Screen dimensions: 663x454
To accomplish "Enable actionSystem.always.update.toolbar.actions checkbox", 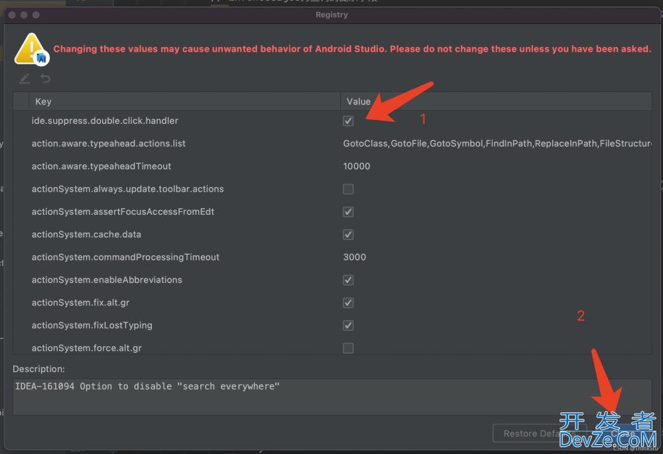I will click(348, 189).
